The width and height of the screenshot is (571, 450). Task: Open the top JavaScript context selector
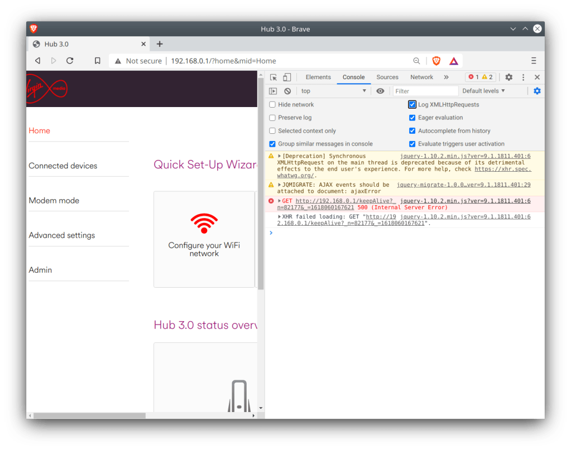coord(333,91)
